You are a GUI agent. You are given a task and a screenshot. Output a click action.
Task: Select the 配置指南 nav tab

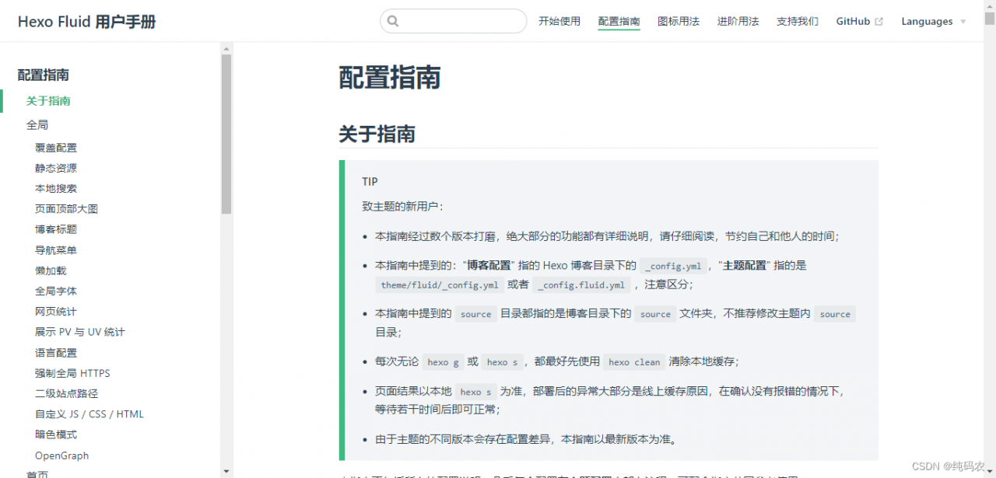(x=619, y=21)
